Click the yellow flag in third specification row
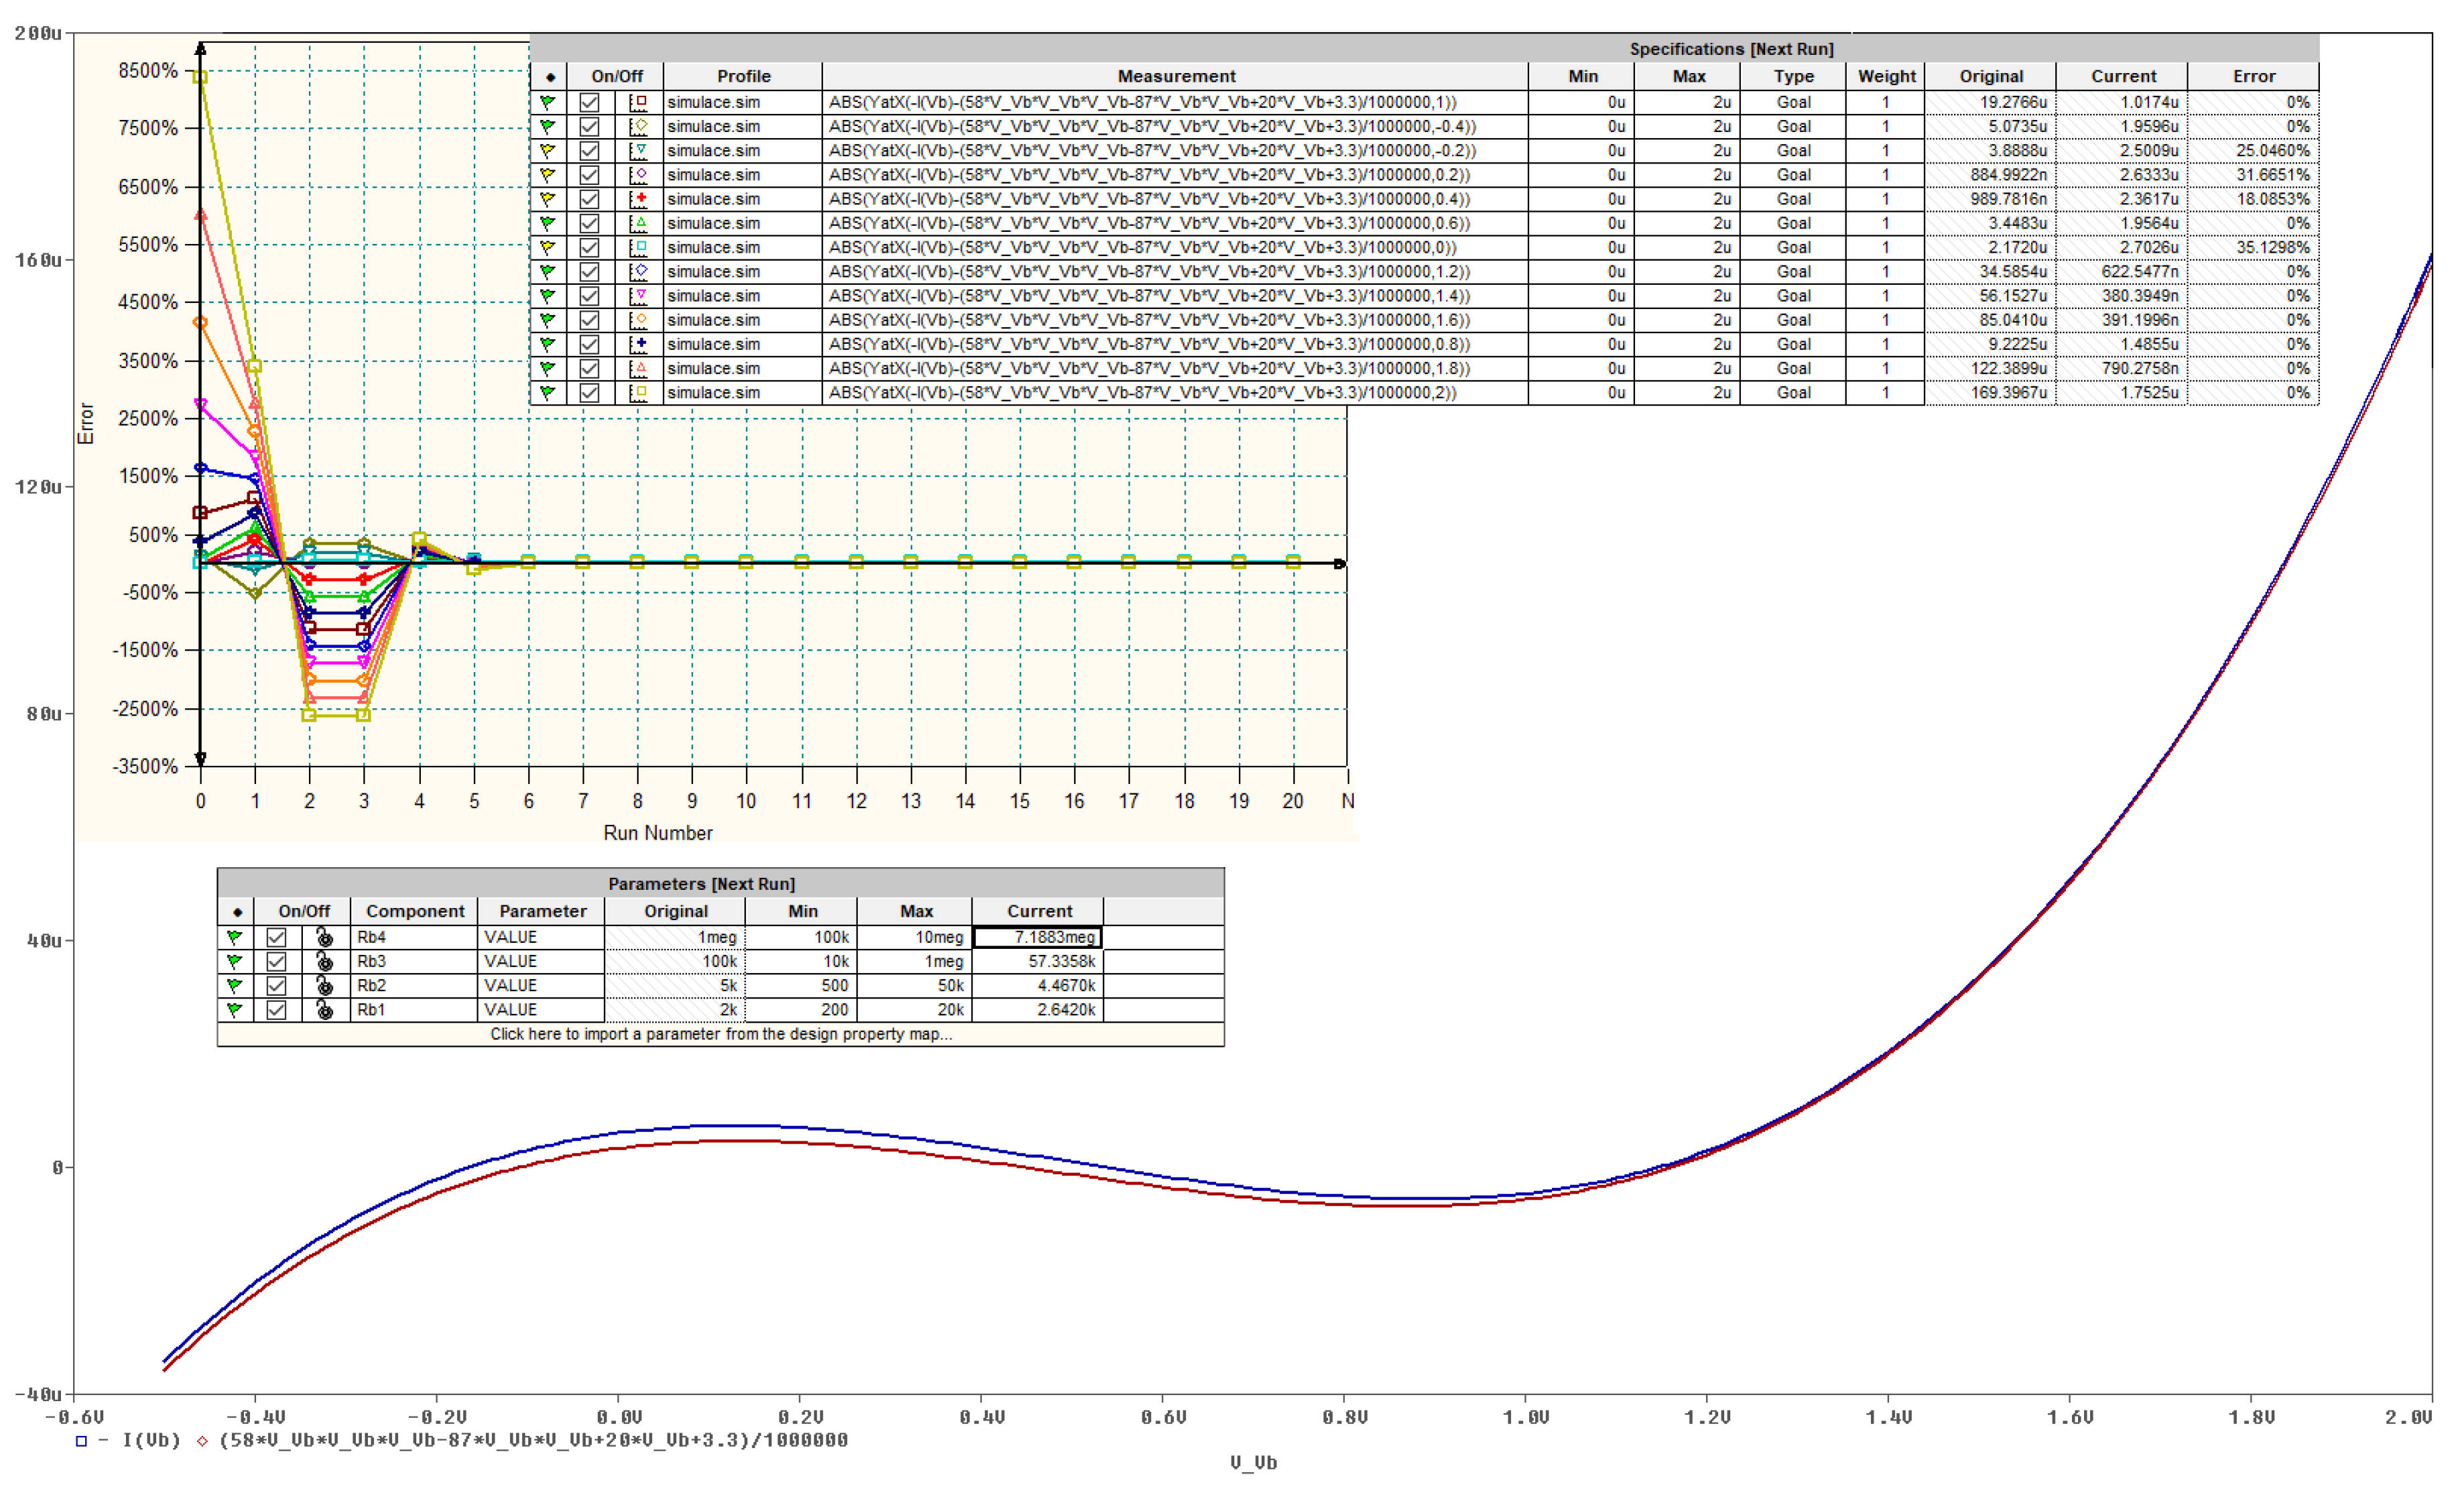 (547, 150)
